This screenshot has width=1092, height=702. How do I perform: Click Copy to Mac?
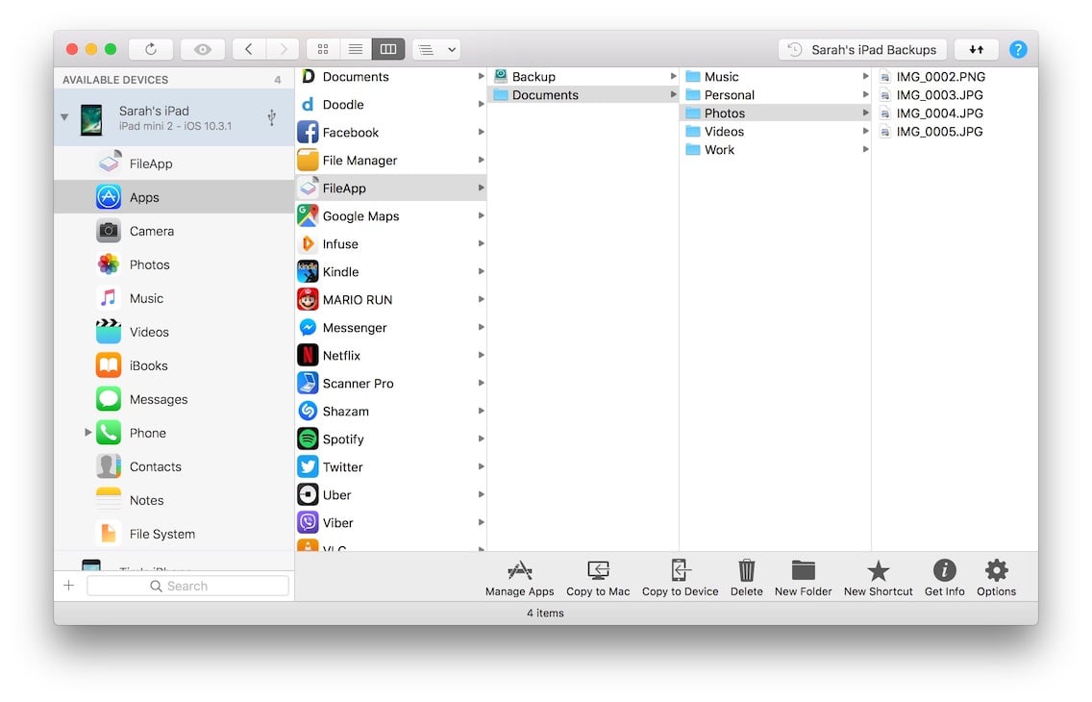[598, 578]
